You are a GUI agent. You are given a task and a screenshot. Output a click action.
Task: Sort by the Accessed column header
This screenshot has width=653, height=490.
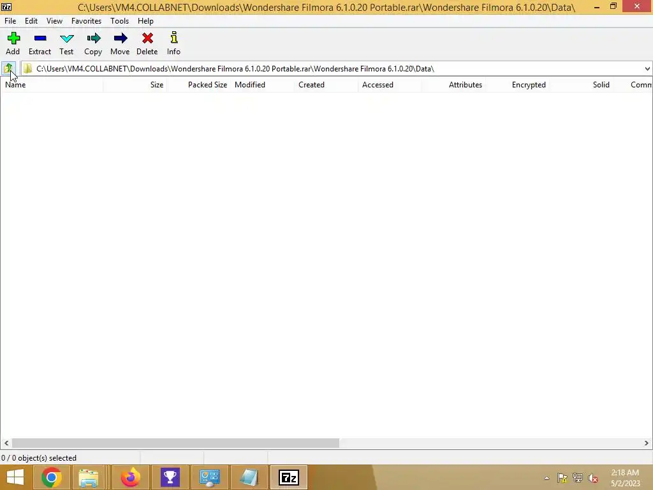(x=390, y=85)
